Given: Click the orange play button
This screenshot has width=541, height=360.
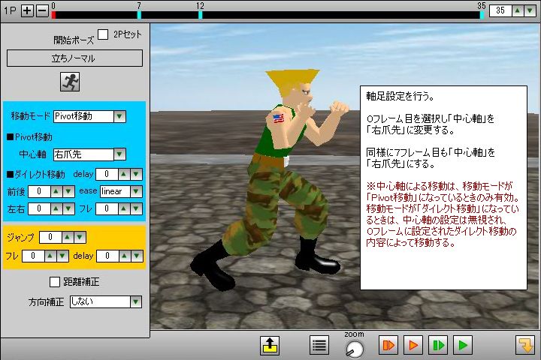Looking at the screenshot, I should (413, 345).
